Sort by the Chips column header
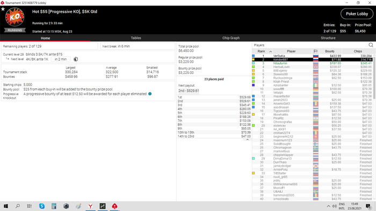Screen dimensions: 376x211 pos(358,51)
